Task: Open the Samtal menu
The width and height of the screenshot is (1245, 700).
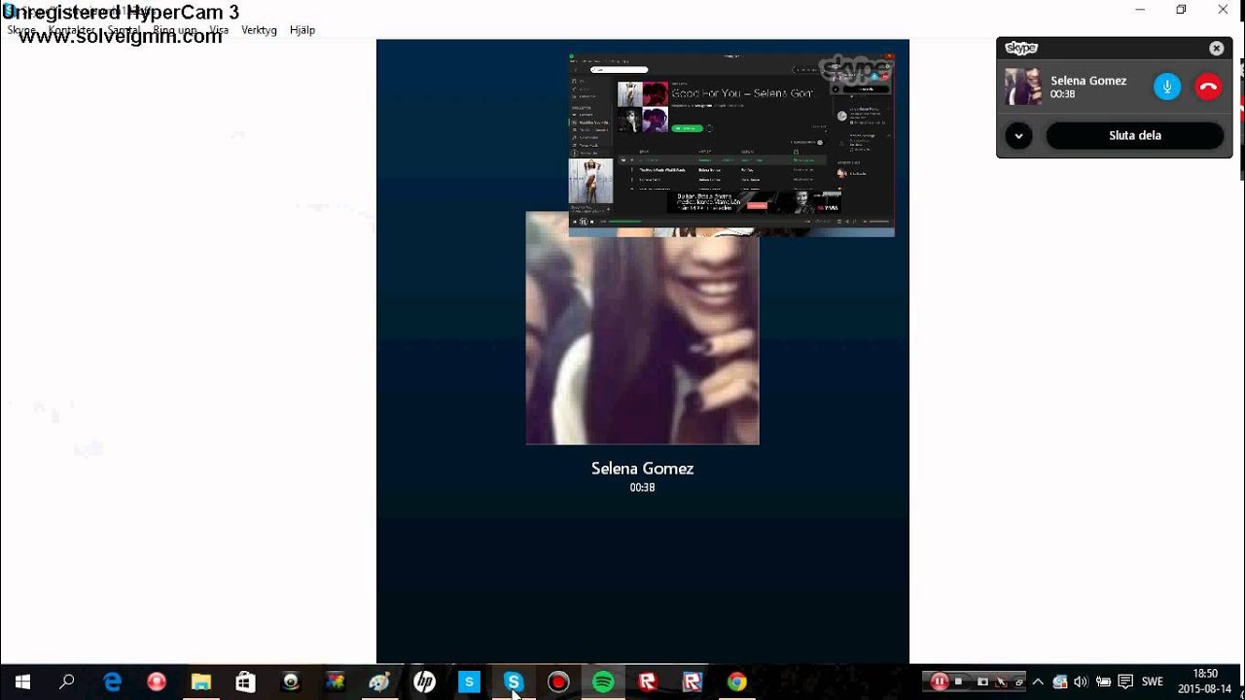Action: (124, 30)
